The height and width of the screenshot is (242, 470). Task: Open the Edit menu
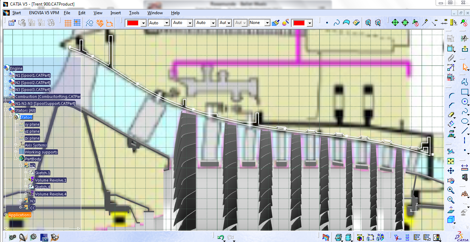[x=82, y=13]
